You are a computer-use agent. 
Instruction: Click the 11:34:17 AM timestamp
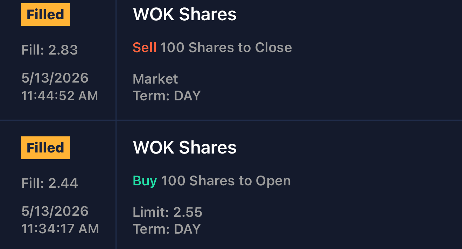tap(60, 229)
